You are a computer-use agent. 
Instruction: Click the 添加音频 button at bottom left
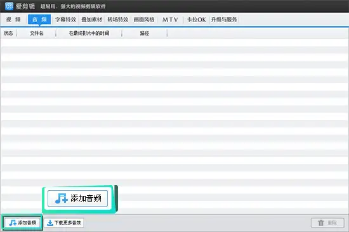[x=22, y=222]
